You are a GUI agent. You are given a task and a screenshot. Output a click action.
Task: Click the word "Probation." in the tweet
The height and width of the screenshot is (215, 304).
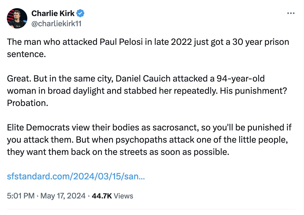[28, 103]
